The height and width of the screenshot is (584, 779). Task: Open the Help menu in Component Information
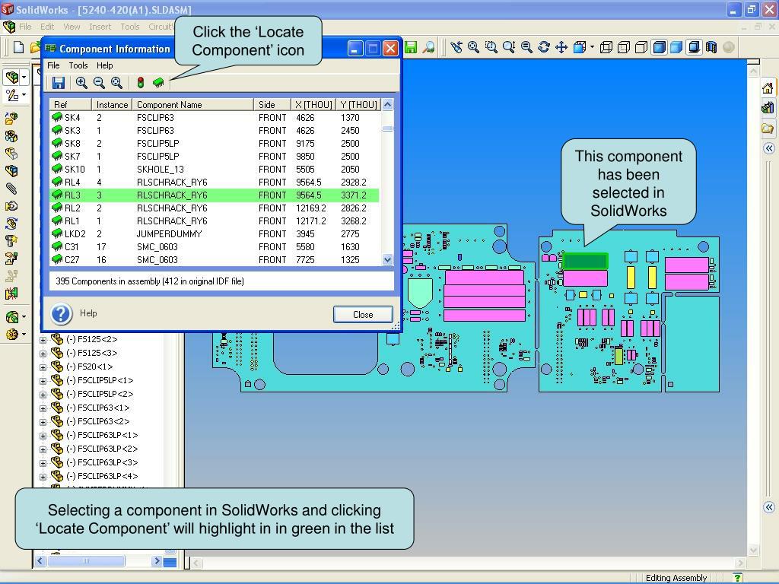click(x=104, y=65)
